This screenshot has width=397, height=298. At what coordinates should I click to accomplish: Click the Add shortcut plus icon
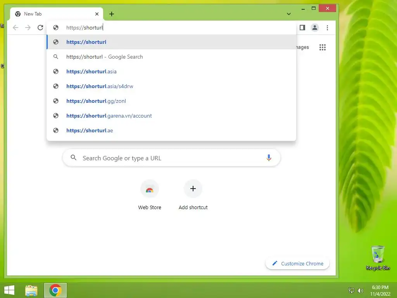pyautogui.click(x=193, y=189)
